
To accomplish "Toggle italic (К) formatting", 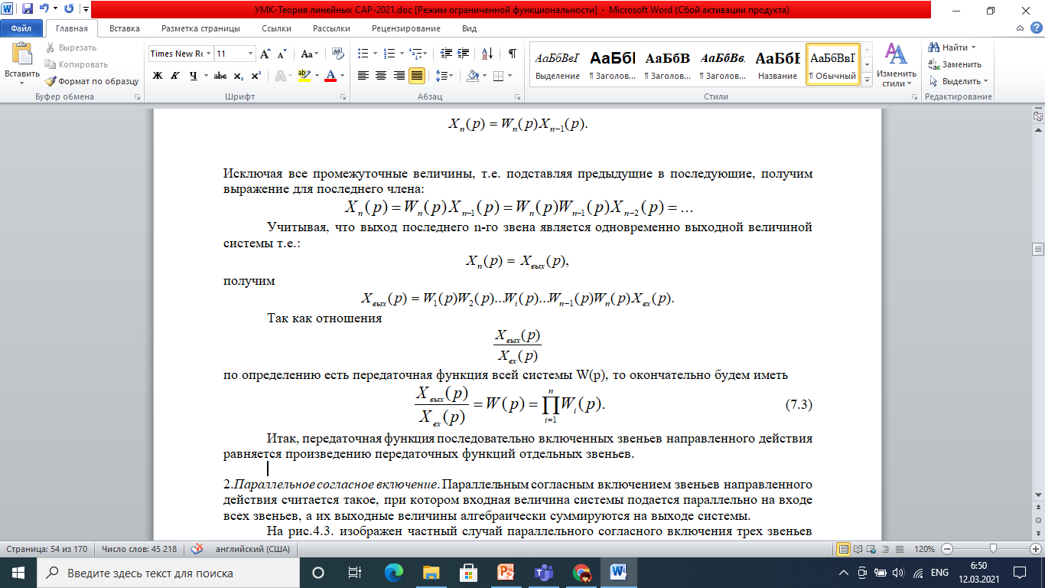I will (174, 76).
